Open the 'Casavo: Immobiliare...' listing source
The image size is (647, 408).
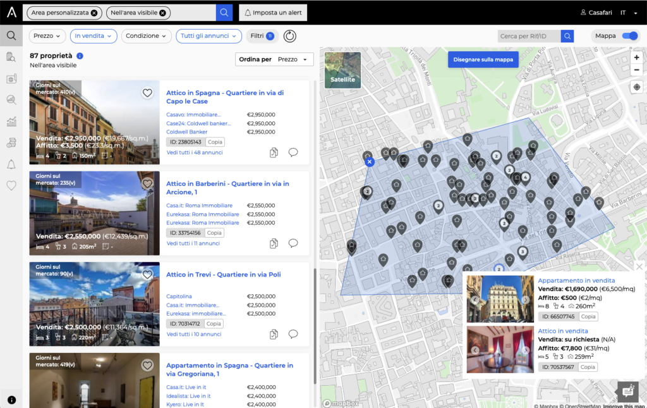point(193,114)
